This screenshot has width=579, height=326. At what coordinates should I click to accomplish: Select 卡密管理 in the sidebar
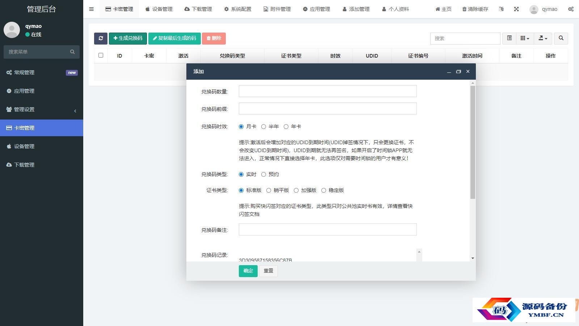tap(42, 128)
